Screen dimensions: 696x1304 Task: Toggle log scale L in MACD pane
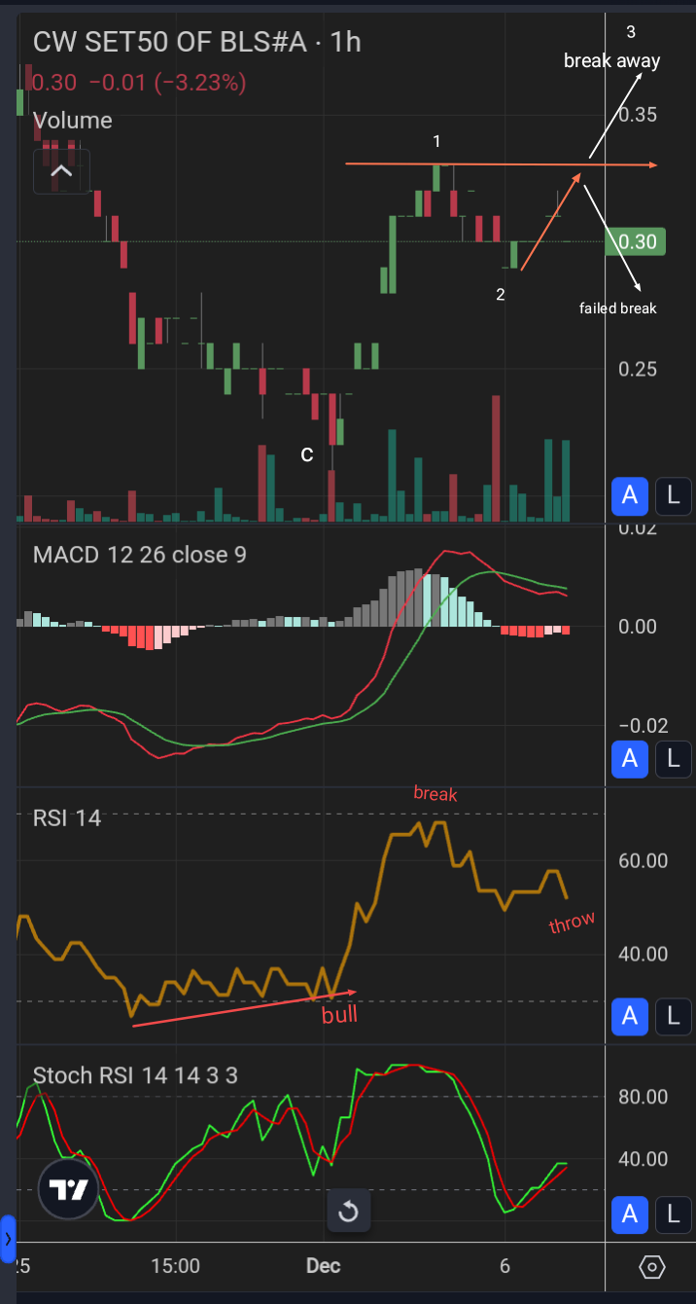pyautogui.click(x=673, y=758)
